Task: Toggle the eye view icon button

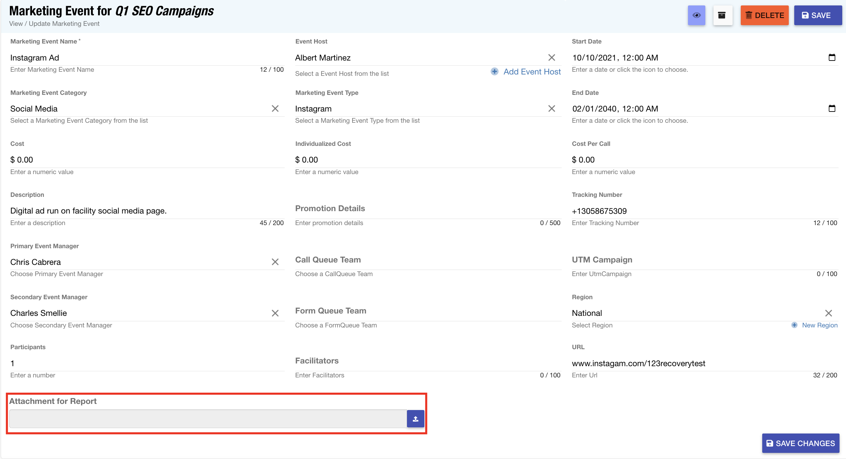Action: point(696,15)
